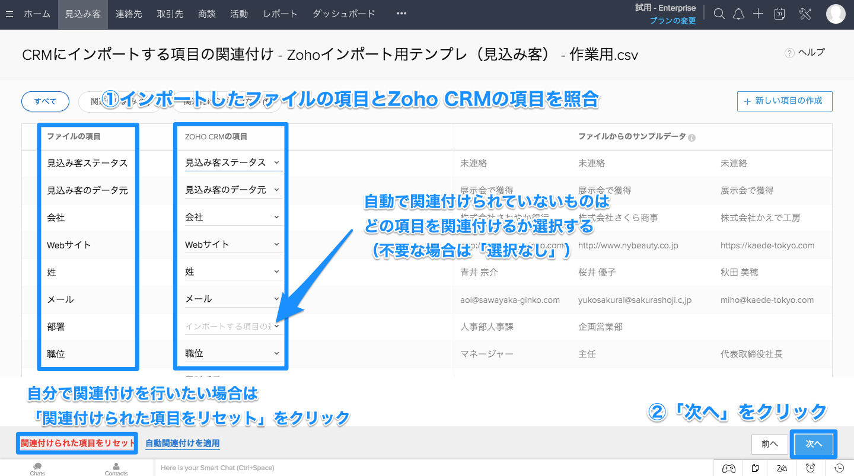Click sample URL http://www.nybeauty.co.jp

tap(628, 245)
